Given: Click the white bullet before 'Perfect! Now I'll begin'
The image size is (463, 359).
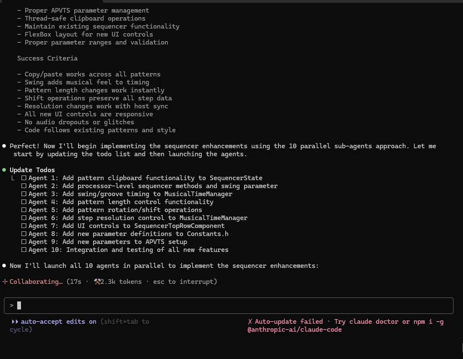Looking at the screenshot, I should point(4,146).
